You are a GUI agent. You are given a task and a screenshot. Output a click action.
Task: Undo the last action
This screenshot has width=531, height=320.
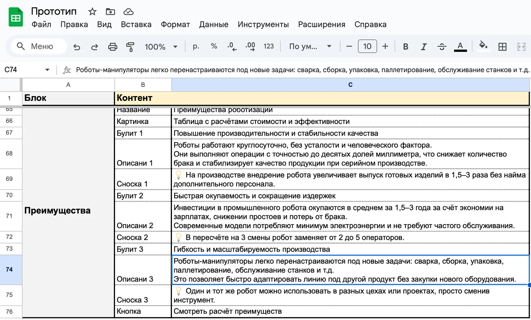pyautogui.click(x=77, y=47)
